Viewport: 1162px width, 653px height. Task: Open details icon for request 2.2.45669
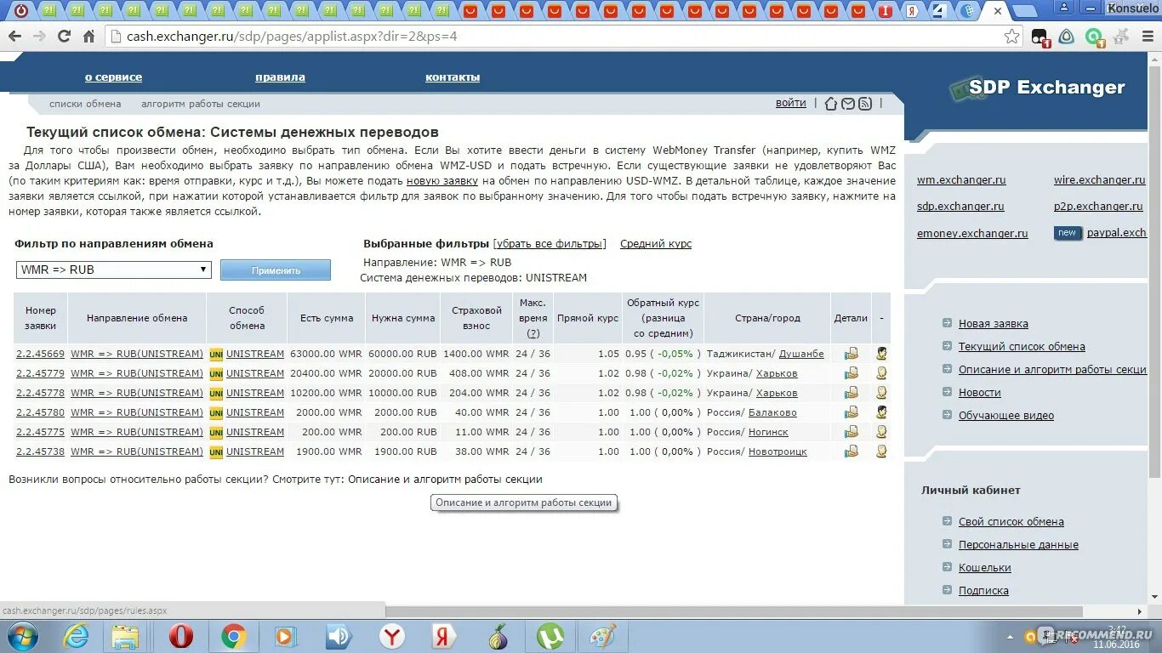point(851,354)
